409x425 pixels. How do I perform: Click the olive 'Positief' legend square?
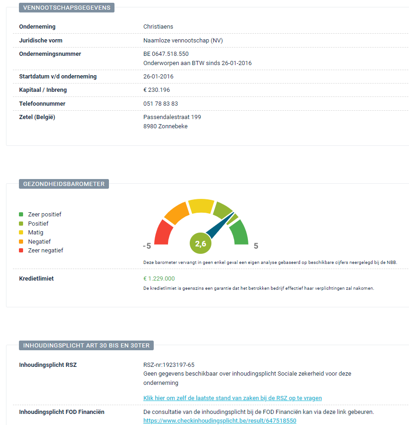(21, 223)
